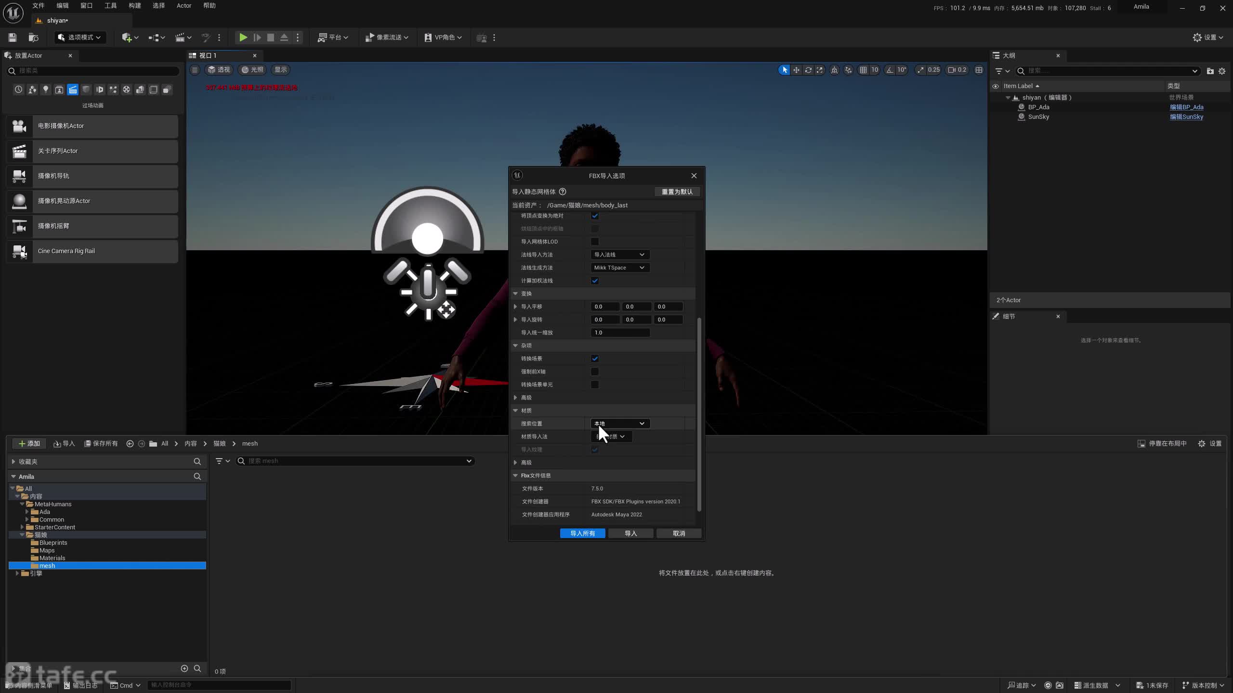Screen dimensions: 1233x693
Task: Activate the Rotate tool in viewport
Action: pos(808,70)
